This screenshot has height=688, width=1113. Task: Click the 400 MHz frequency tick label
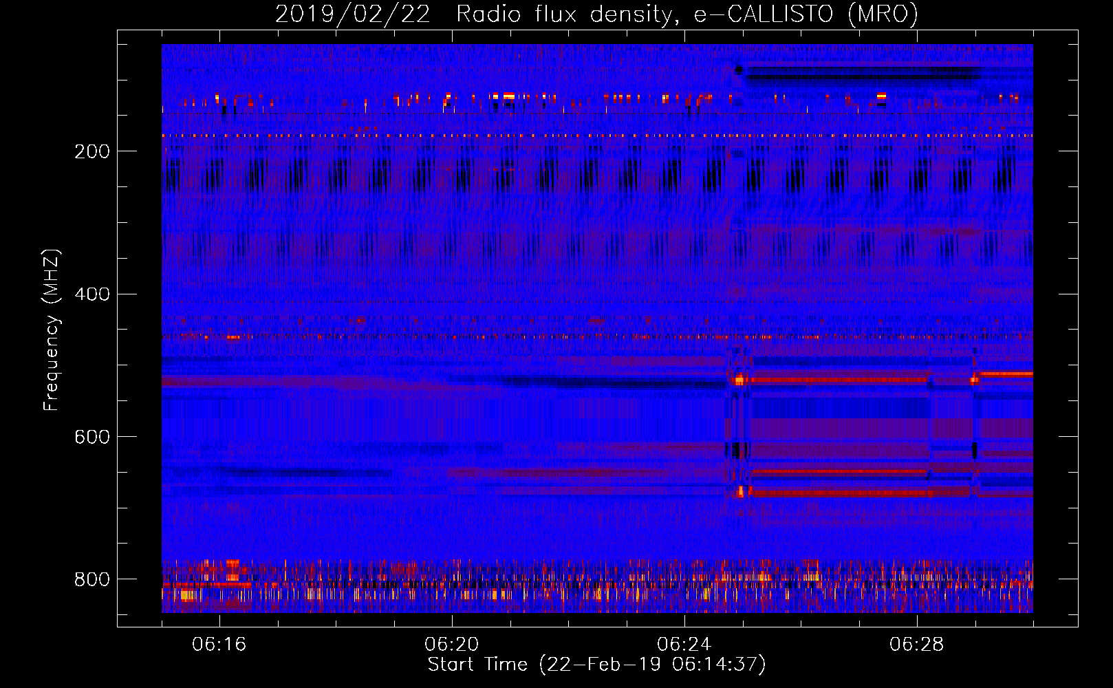[91, 294]
